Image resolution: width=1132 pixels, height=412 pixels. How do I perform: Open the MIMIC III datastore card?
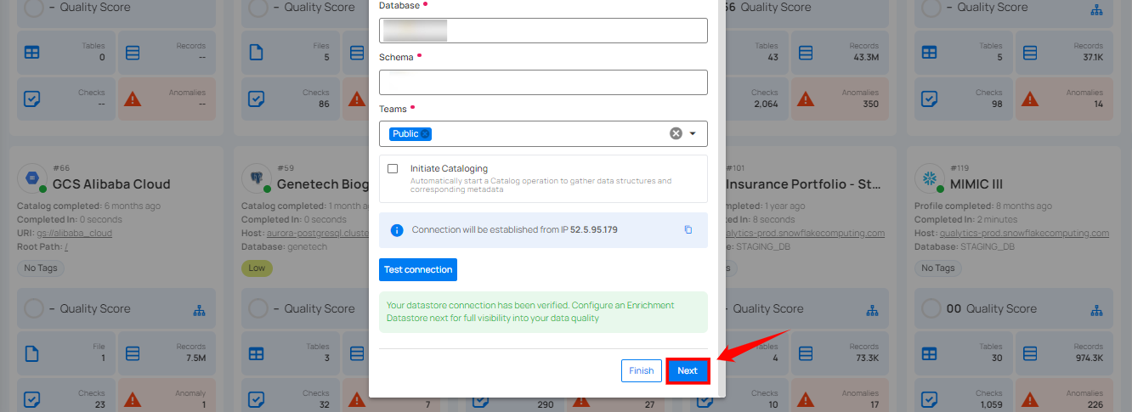[x=1015, y=279]
